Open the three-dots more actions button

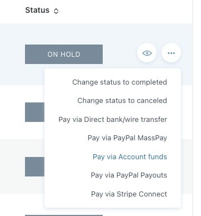point(171,53)
